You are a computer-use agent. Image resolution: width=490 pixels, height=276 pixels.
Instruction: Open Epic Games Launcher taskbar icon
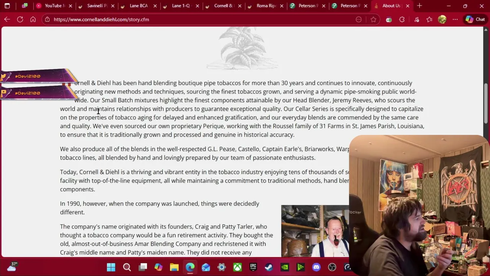coord(253,267)
